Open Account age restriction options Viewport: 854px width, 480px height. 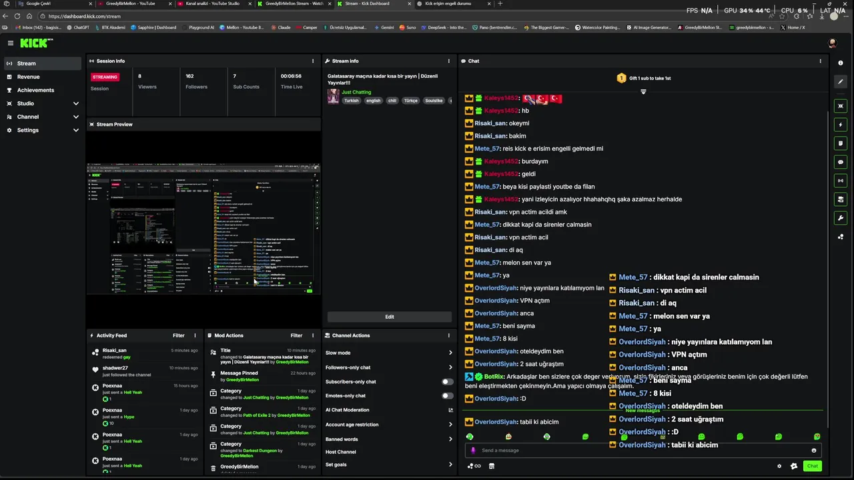[x=450, y=425]
